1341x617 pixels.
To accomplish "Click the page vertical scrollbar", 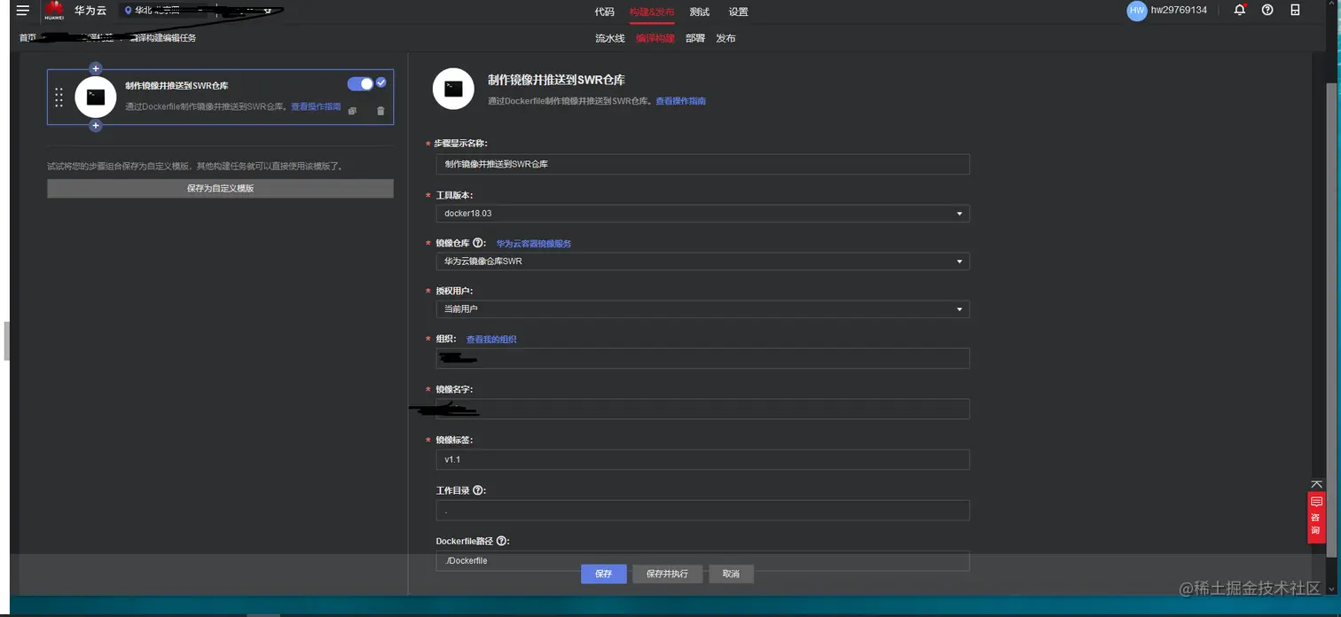I will 1330,319.
